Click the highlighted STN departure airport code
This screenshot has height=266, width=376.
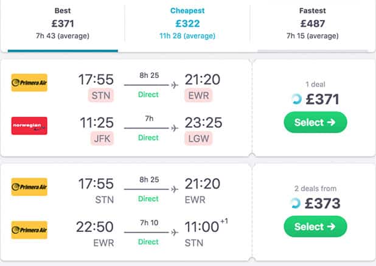pyautogui.click(x=102, y=95)
